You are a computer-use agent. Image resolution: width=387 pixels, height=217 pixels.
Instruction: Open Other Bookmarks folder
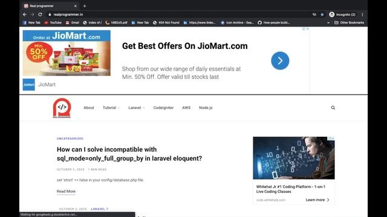click(350, 22)
